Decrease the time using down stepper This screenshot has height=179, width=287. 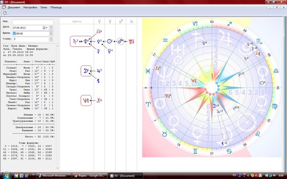pyautogui.click(x=51, y=35)
